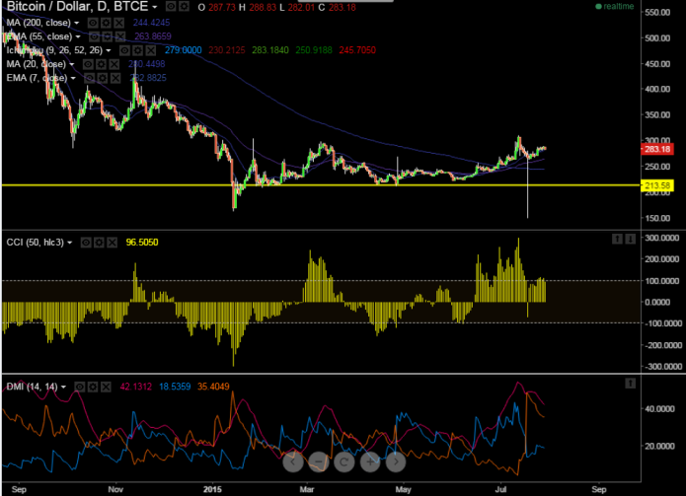The width and height of the screenshot is (686, 496).
Task: Open settings gear for EMA (7, close)
Action: pos(103,78)
